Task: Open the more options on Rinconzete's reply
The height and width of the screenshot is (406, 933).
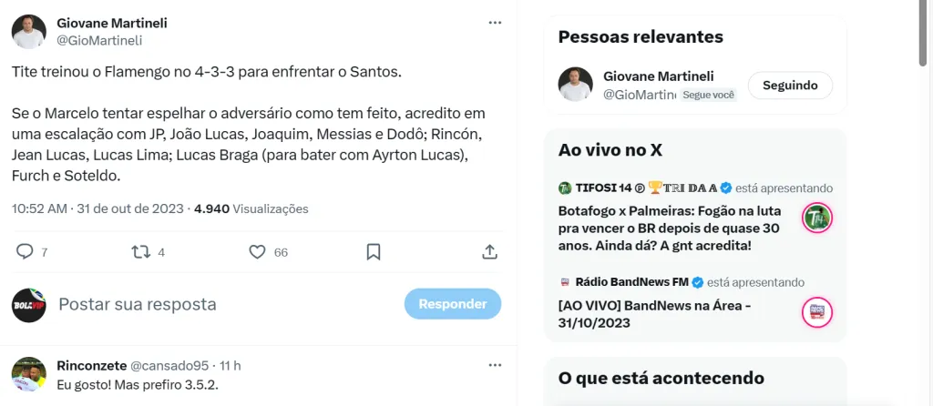Action: point(495,366)
